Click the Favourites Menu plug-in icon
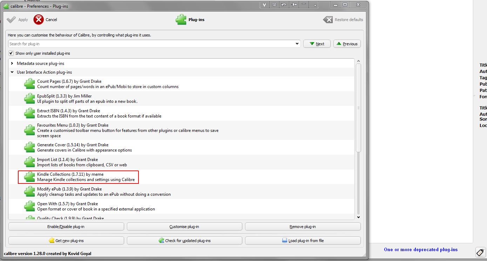The image size is (487, 261). pos(29,130)
